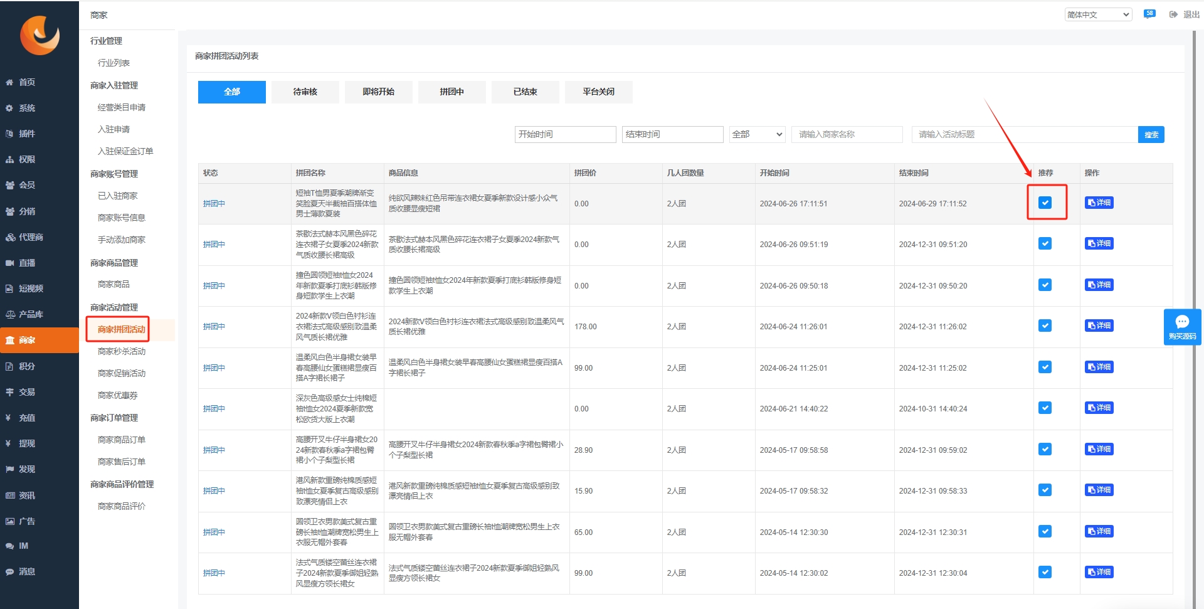Open the 全部 status filter dropdown
1204x609 pixels.
click(758, 134)
